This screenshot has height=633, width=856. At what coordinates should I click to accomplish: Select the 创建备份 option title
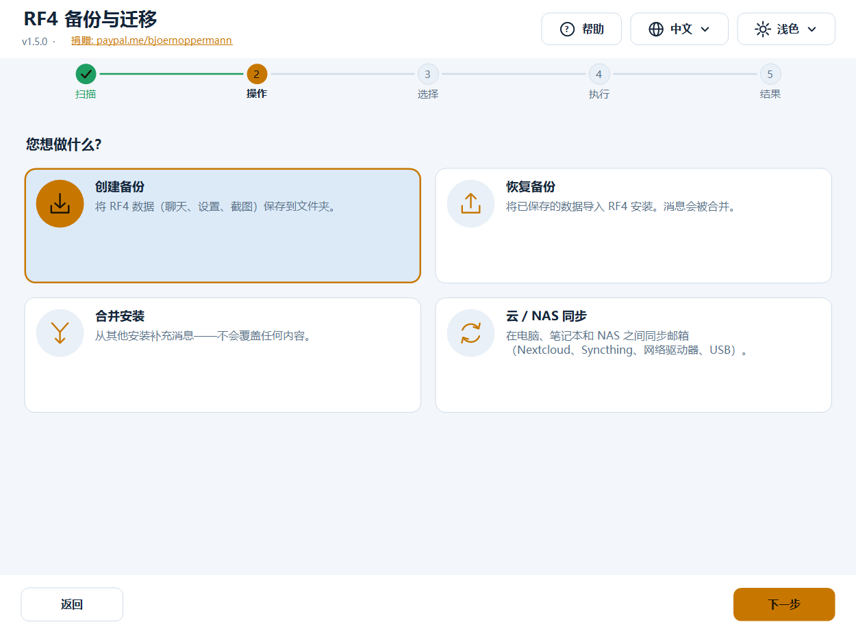pyautogui.click(x=120, y=187)
